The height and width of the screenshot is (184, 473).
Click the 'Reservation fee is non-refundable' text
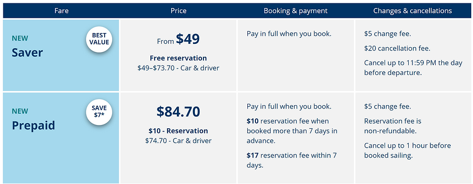click(393, 126)
